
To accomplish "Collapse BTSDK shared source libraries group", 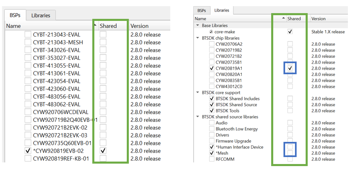I will [198, 117].
